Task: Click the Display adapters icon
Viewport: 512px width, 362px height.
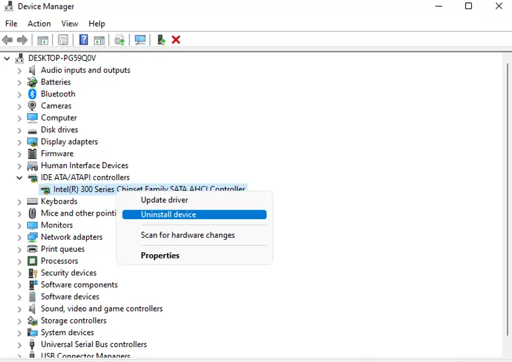Action: coord(32,142)
